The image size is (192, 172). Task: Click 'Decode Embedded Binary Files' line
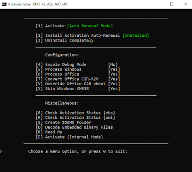74,127
